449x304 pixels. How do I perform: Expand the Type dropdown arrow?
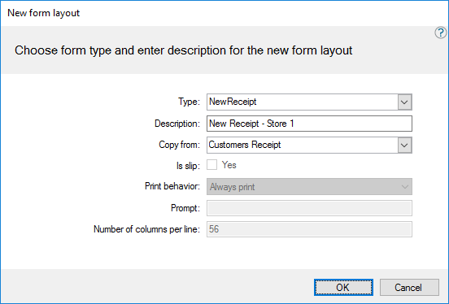pyautogui.click(x=404, y=102)
